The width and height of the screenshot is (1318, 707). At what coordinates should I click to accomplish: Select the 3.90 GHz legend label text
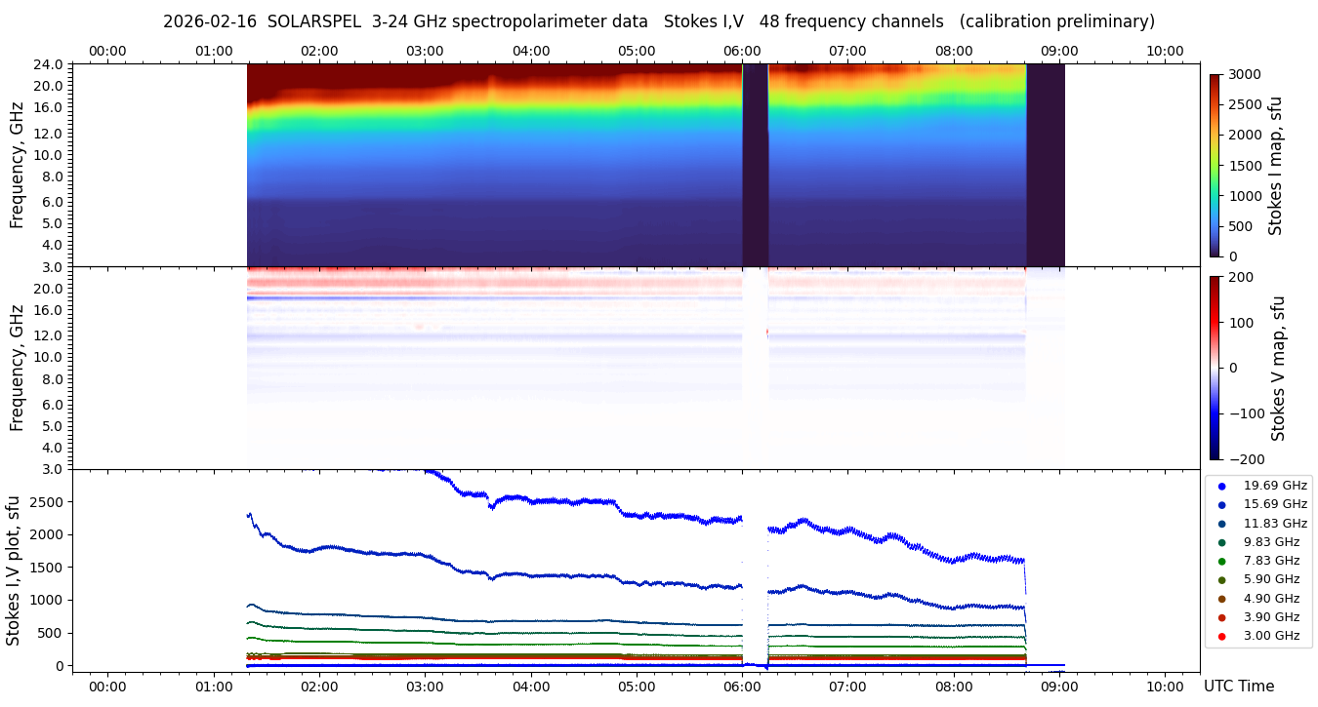pyautogui.click(x=1271, y=617)
